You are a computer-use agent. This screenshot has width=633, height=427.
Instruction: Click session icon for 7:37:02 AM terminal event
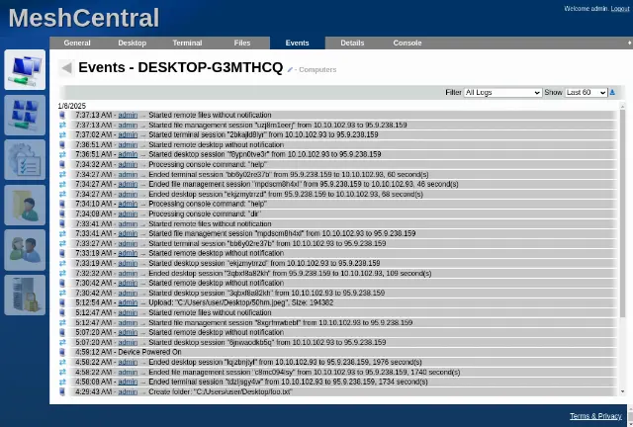coord(62,134)
